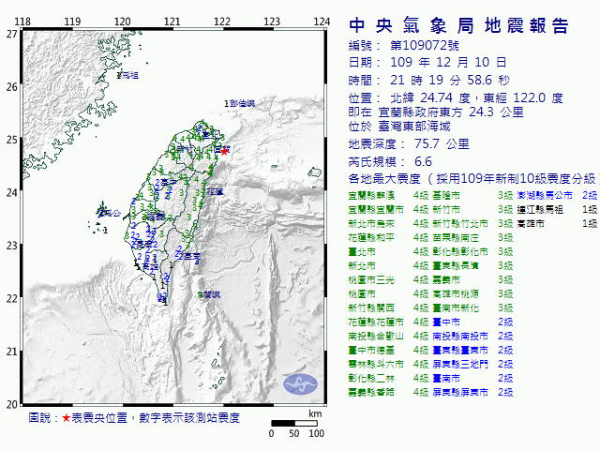Select the time 21 時 19 分 58.6 秒

pos(450,80)
